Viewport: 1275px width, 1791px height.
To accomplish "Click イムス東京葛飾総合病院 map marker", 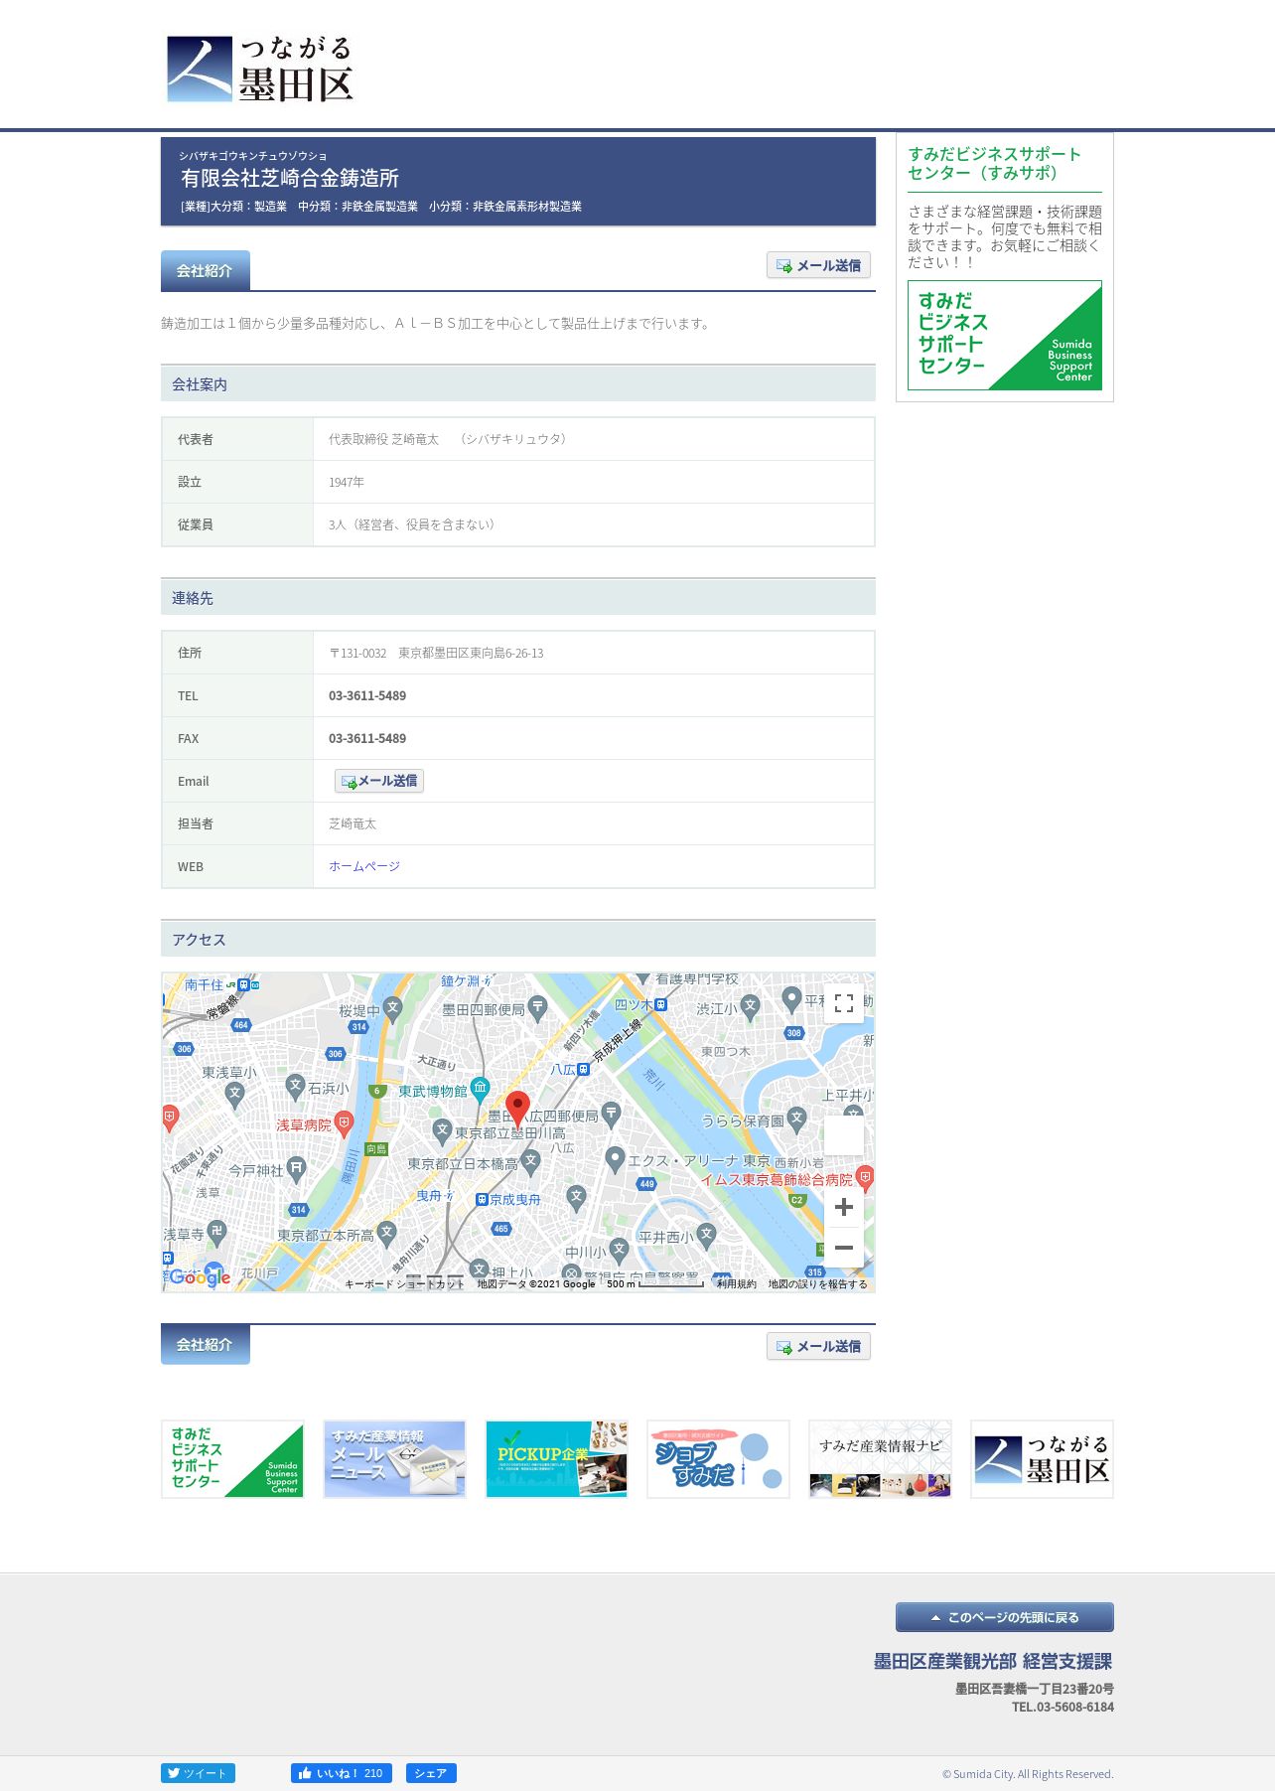I will click(x=865, y=1177).
